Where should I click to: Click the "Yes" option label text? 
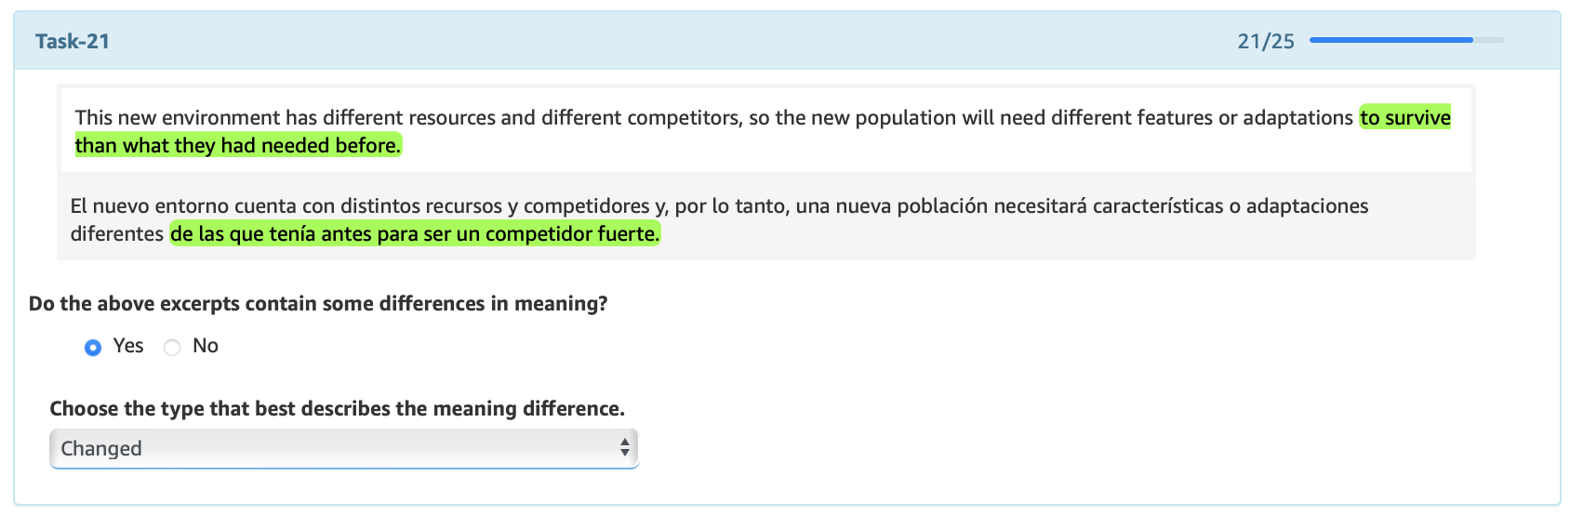(x=128, y=346)
